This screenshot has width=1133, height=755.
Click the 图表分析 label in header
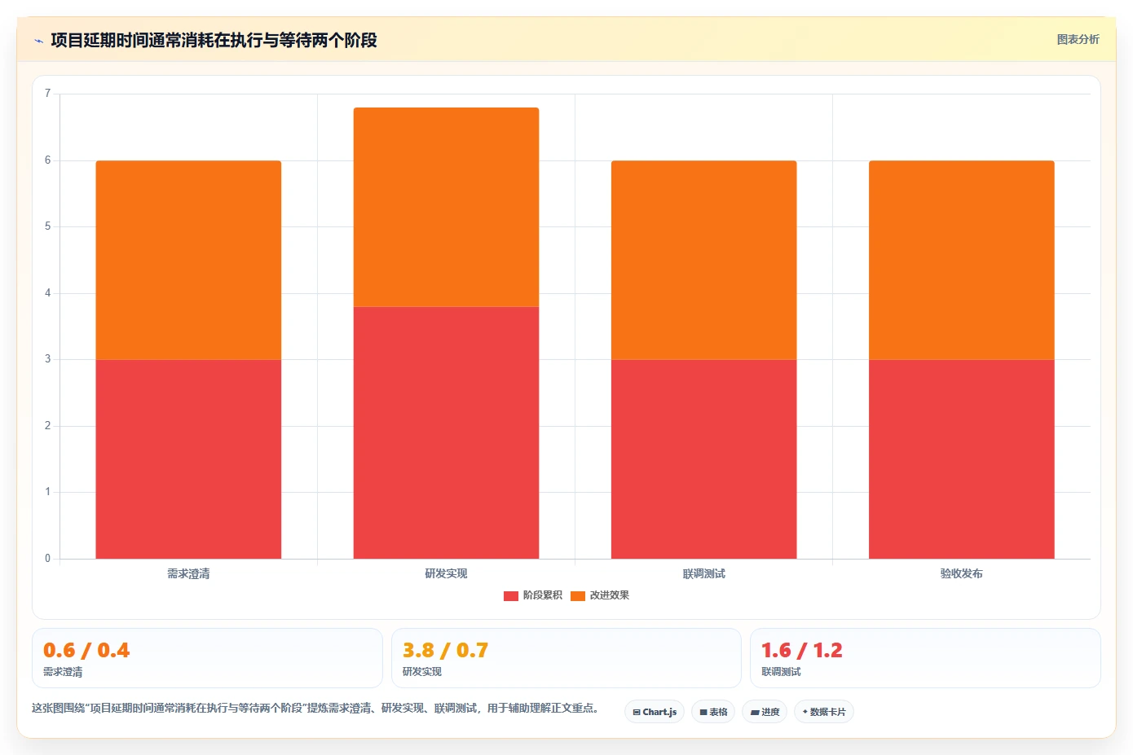[1078, 39]
